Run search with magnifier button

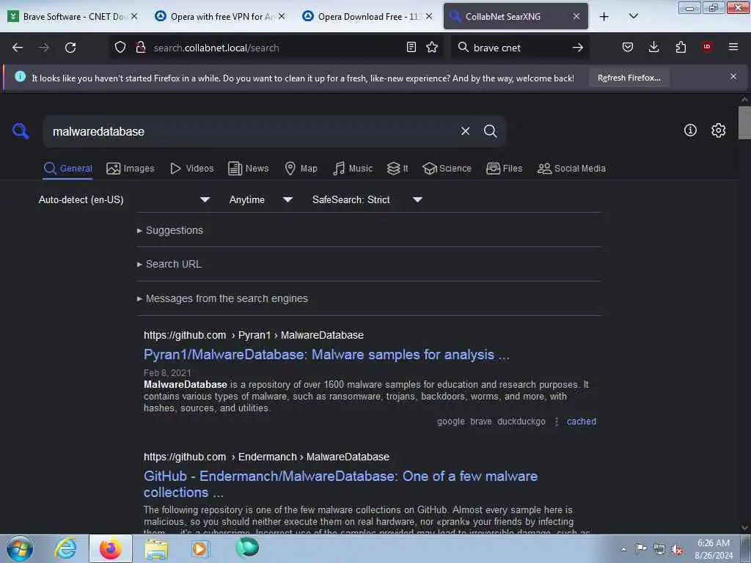tap(490, 131)
